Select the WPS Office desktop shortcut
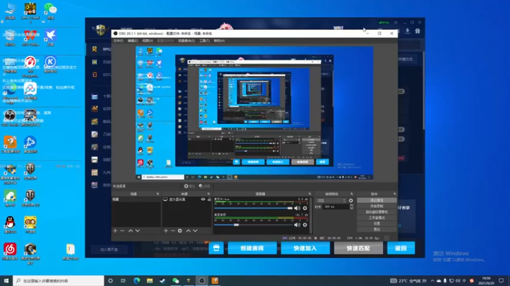The height and width of the screenshot is (286, 510). click(30, 37)
